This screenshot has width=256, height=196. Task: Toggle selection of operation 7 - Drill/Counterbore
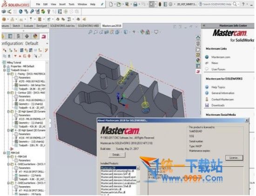click(12, 183)
